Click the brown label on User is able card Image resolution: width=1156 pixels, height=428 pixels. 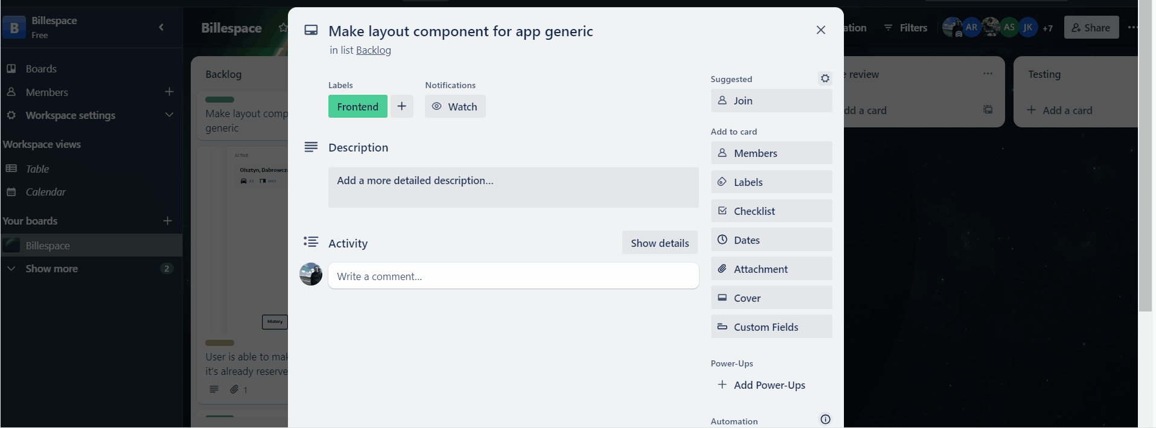click(x=220, y=343)
